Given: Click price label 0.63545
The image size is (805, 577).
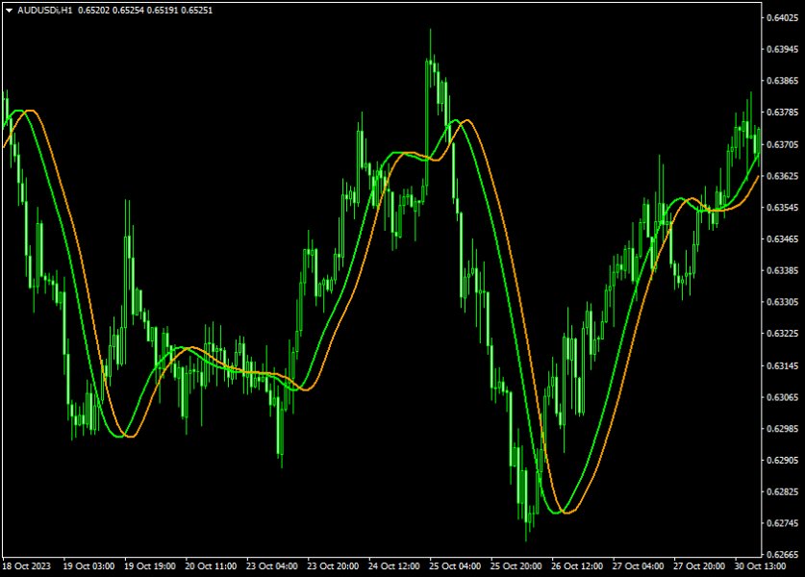Looking at the screenshot, I should pos(783,208).
